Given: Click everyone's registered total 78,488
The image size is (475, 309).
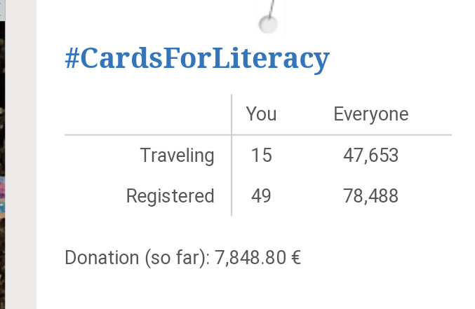Looking at the screenshot, I should (370, 196).
